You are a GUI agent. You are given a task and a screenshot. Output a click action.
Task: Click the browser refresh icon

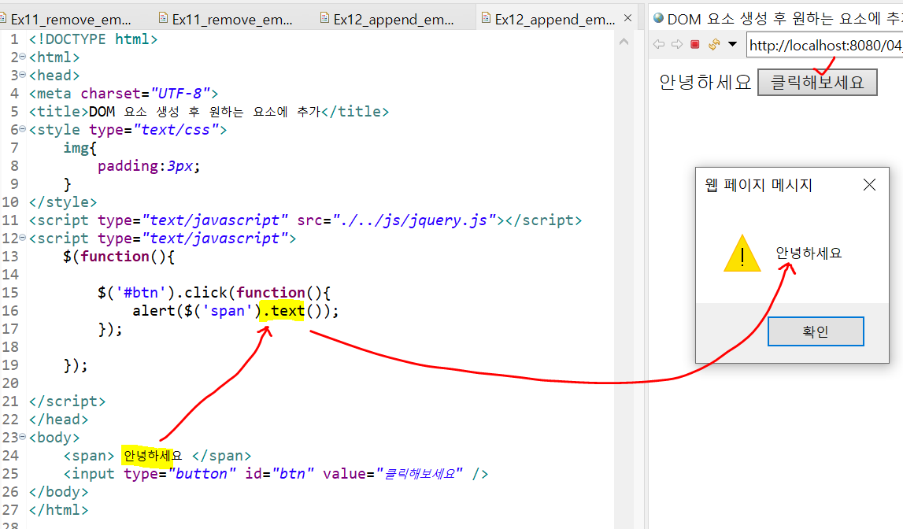(714, 44)
